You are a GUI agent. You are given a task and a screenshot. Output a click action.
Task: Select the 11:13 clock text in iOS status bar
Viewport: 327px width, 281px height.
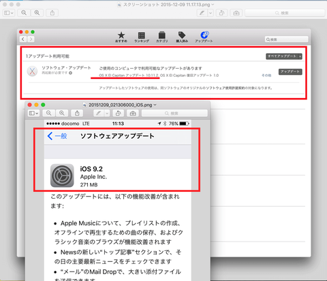click(x=118, y=124)
